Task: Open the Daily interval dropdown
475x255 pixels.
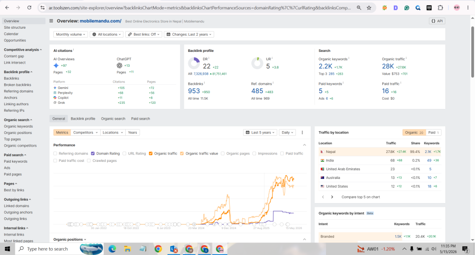Action: click(287, 132)
